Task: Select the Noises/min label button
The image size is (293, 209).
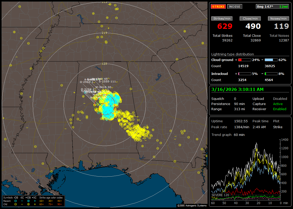Action: [278, 19]
